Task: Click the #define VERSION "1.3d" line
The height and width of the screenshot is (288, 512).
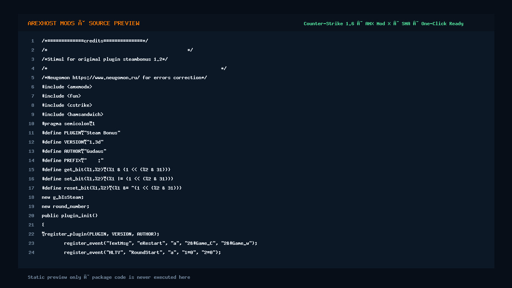Action: 72,142
